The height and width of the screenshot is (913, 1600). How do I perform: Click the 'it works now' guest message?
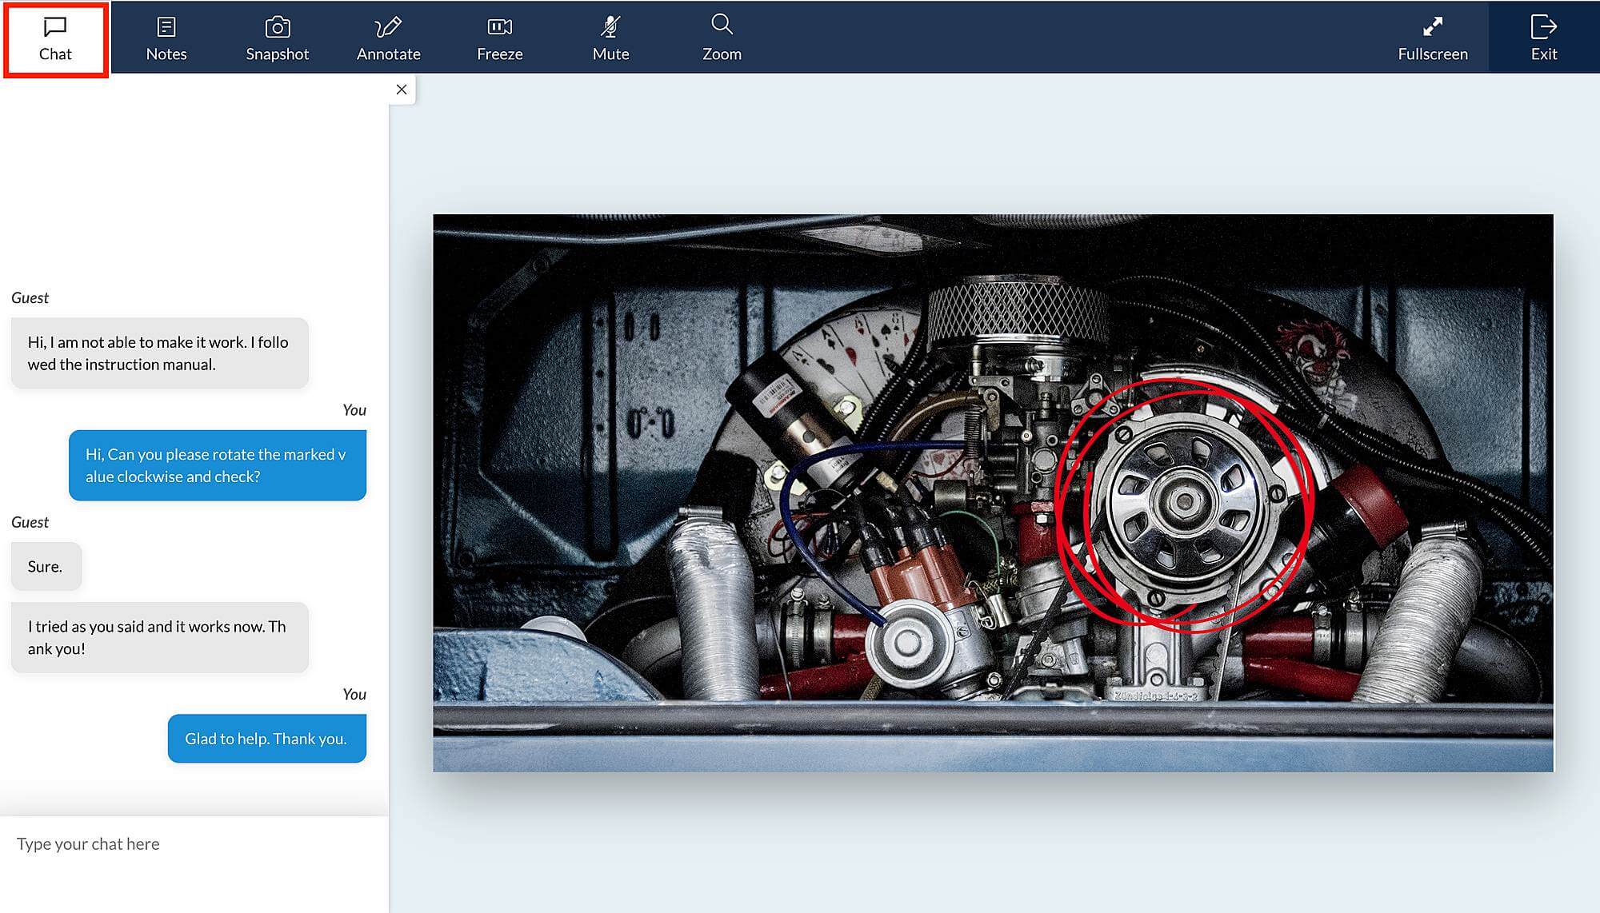pos(159,638)
